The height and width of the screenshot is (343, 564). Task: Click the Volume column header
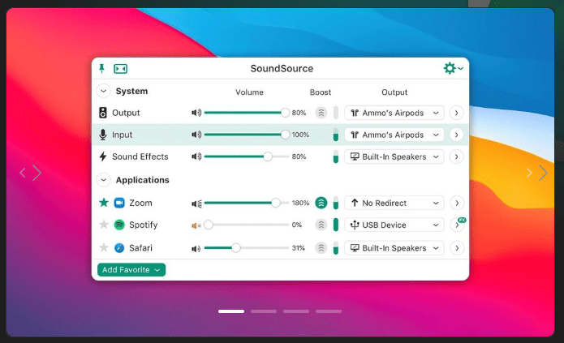249,92
